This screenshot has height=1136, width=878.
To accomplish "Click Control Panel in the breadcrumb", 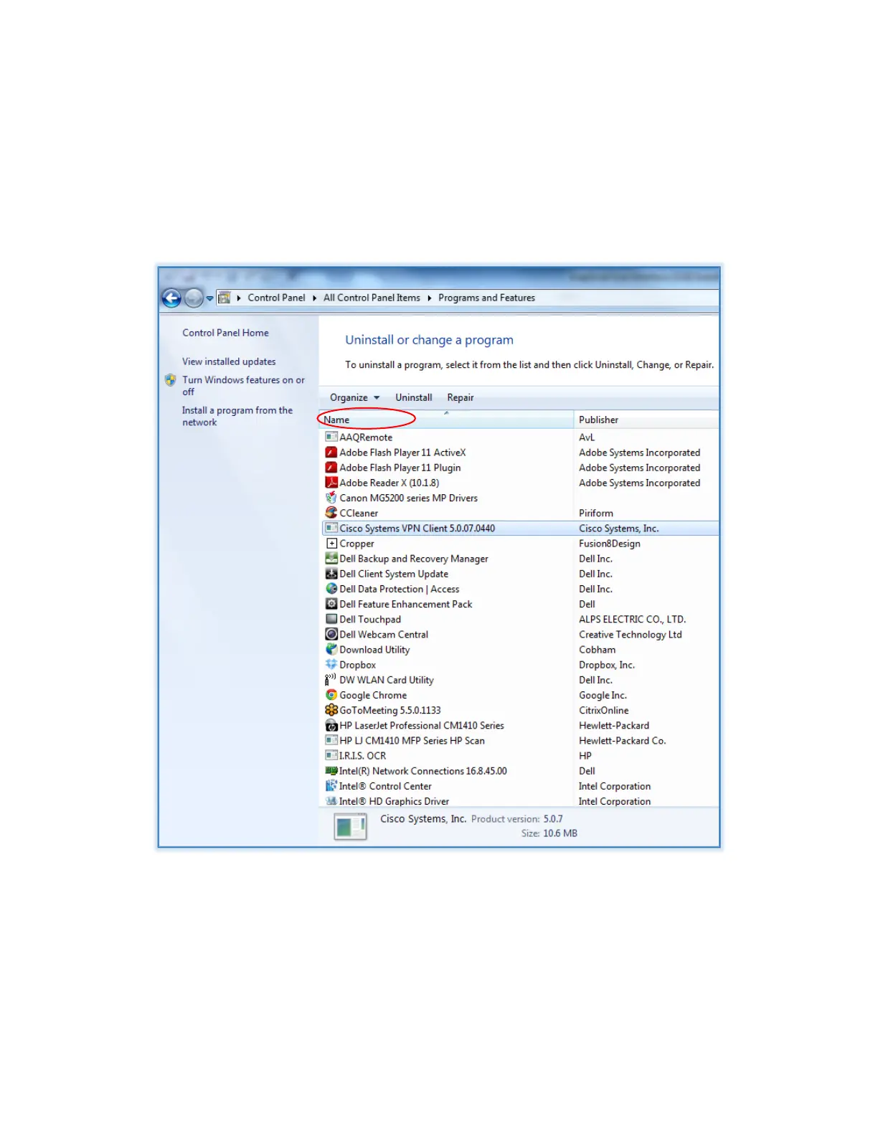I will coord(276,298).
